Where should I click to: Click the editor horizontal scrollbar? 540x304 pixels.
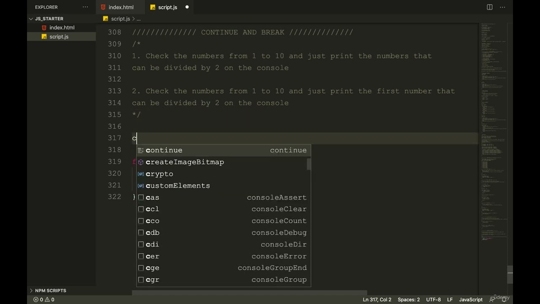pos(250,293)
